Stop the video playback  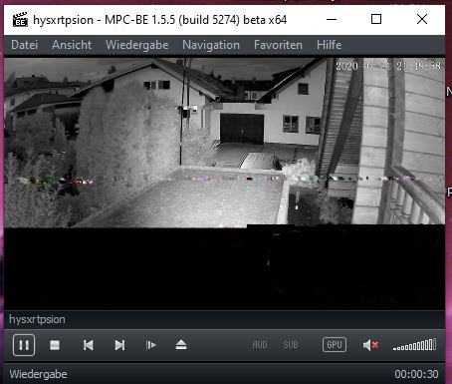click(55, 345)
